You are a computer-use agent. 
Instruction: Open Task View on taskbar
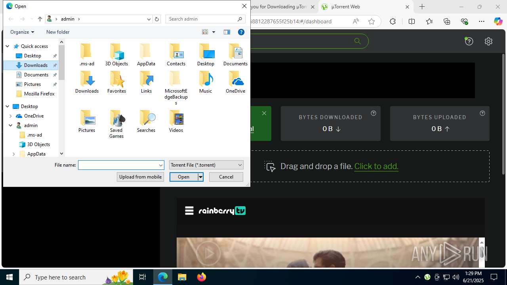(x=143, y=277)
